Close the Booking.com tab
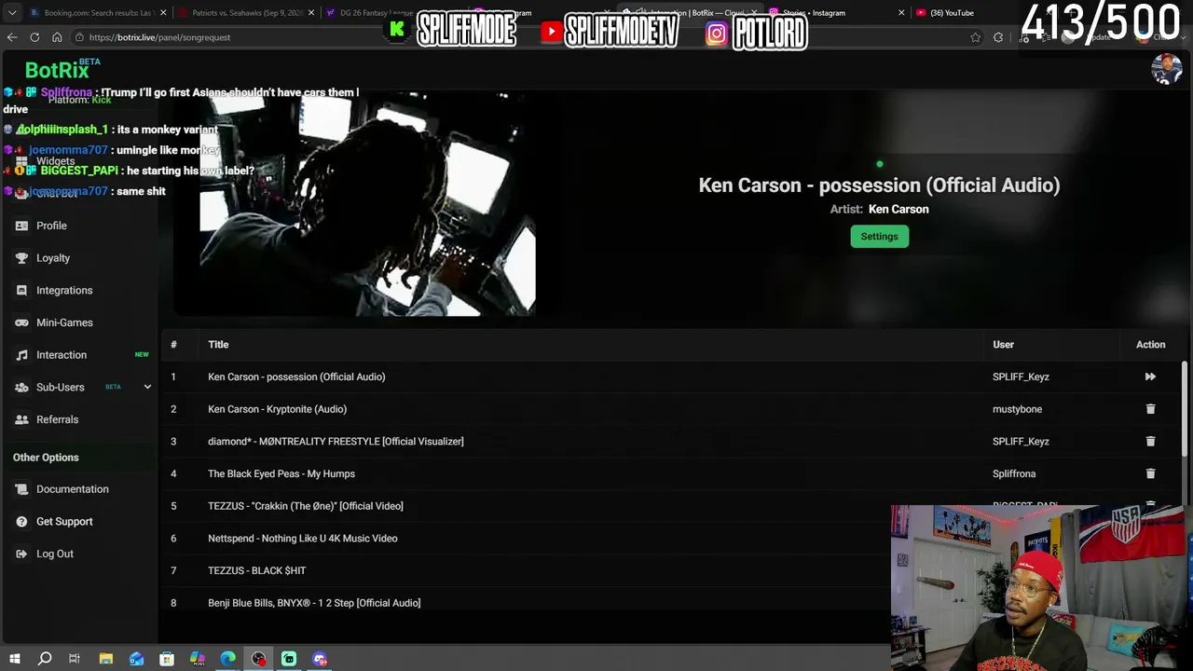 tap(164, 13)
